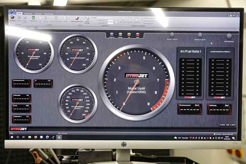Click the grey indicator lamp at top center

pos(120,35)
